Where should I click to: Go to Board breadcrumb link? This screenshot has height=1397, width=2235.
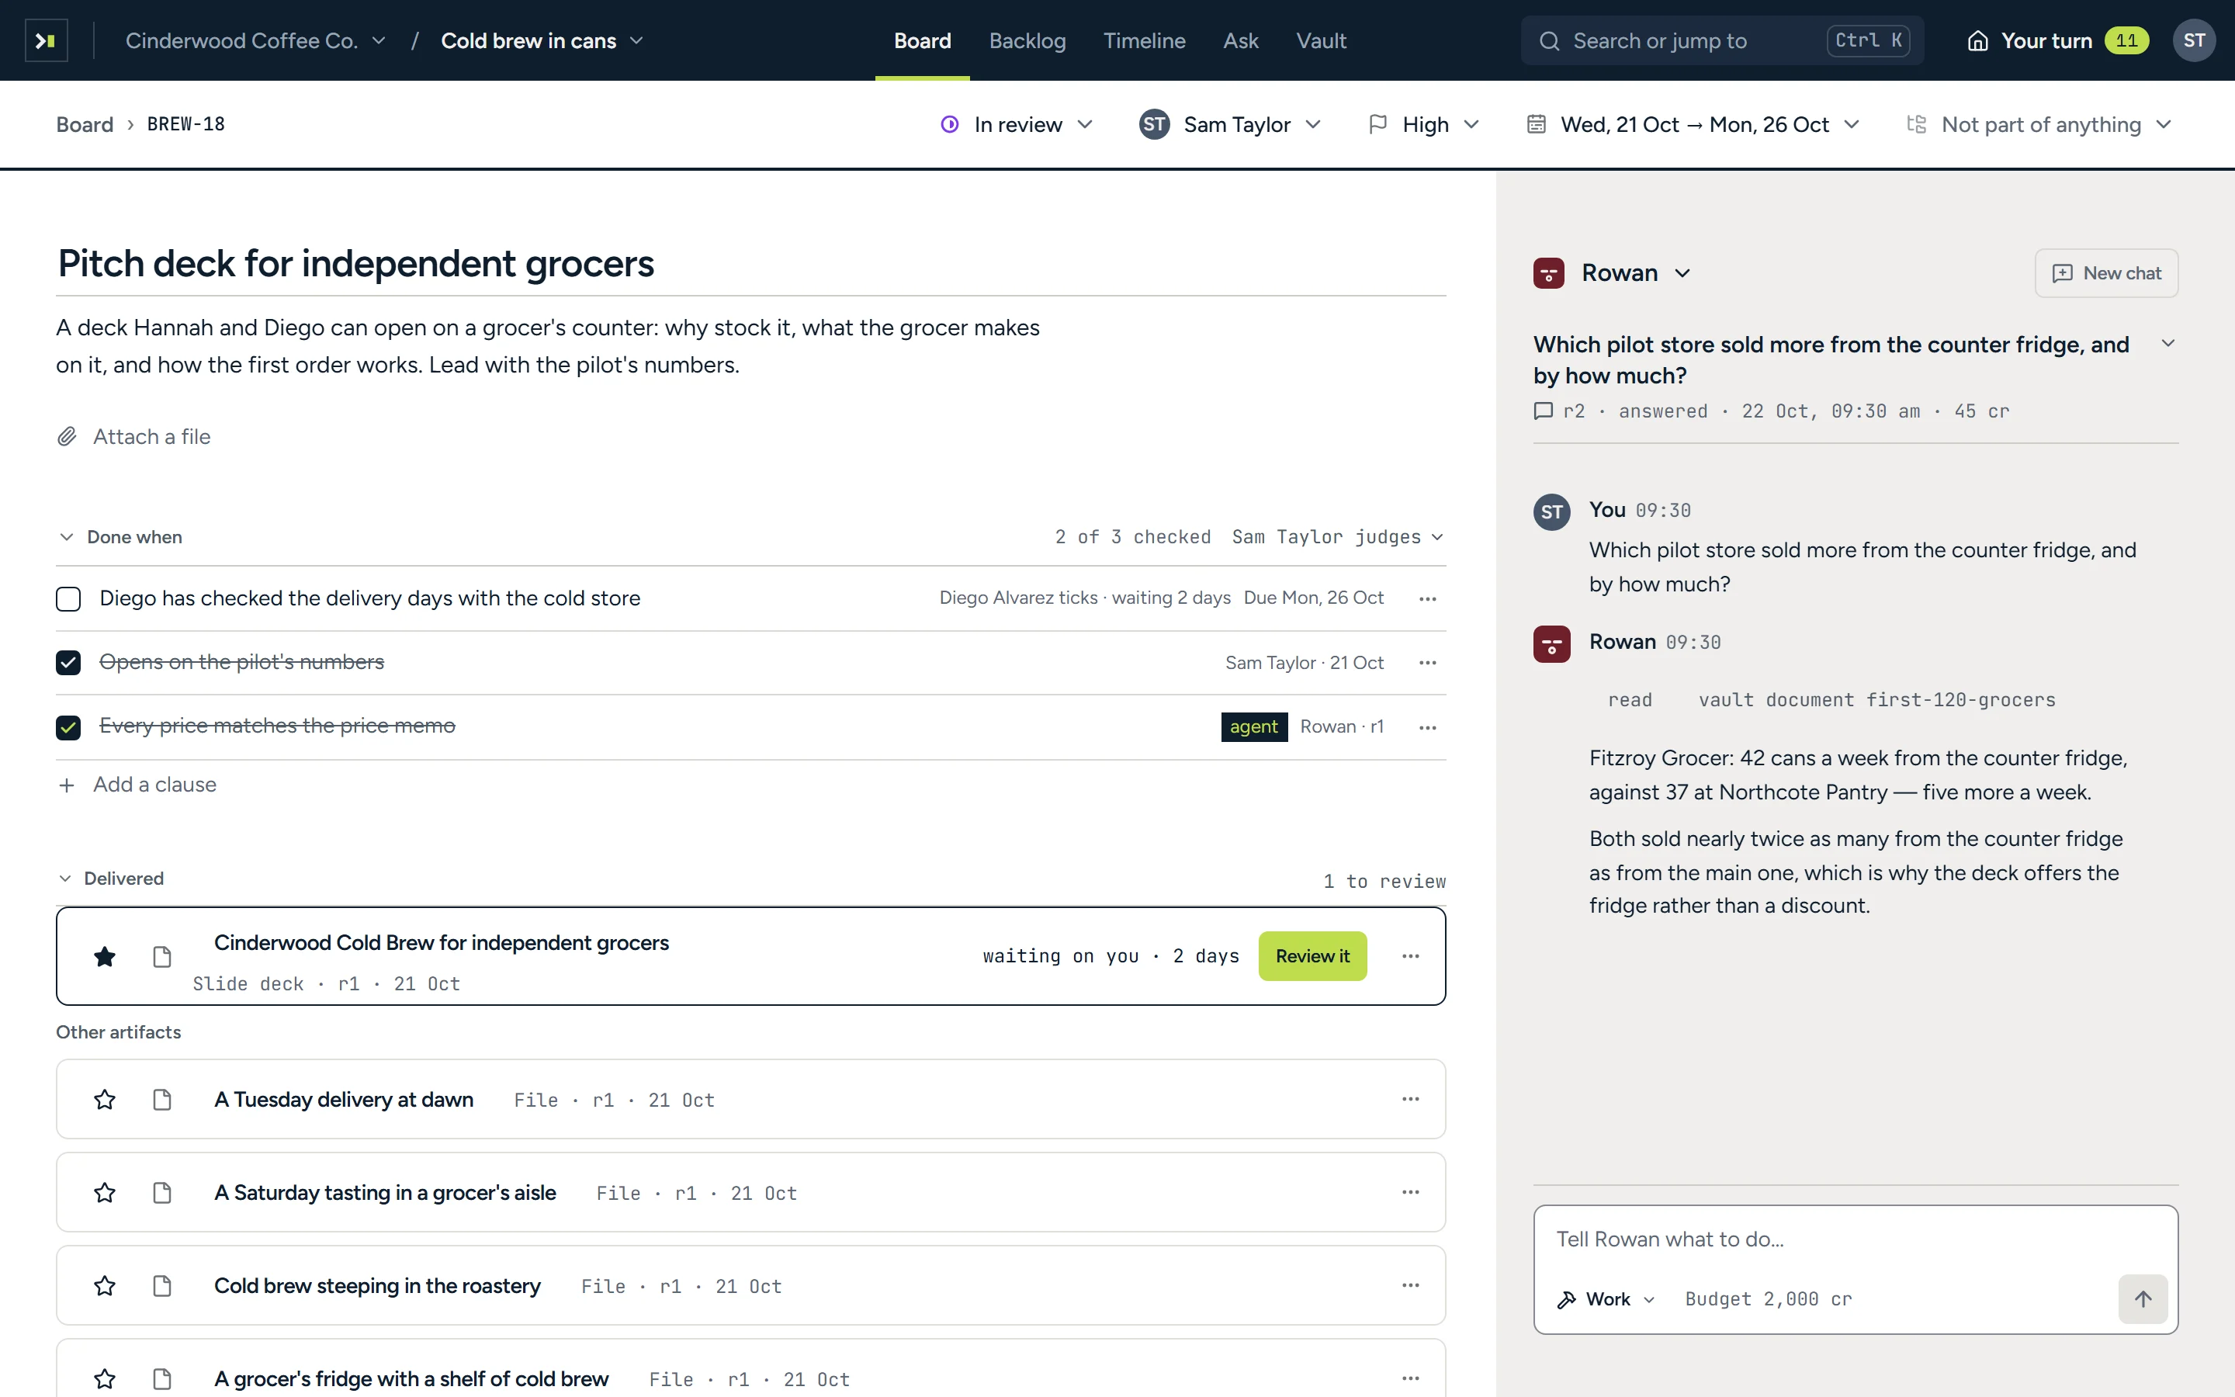click(x=84, y=124)
